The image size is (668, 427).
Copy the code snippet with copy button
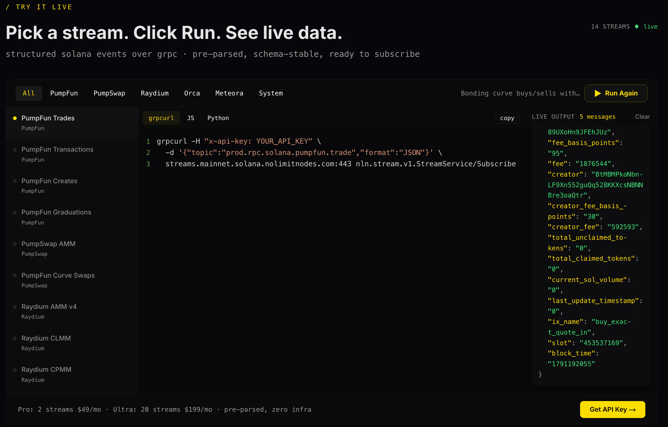point(507,118)
